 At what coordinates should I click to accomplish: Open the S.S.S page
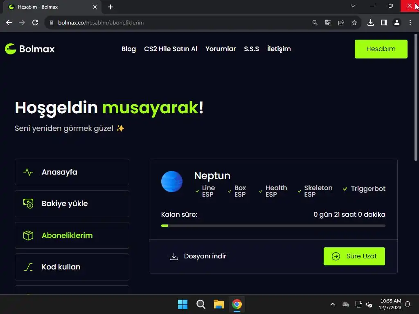252,49
